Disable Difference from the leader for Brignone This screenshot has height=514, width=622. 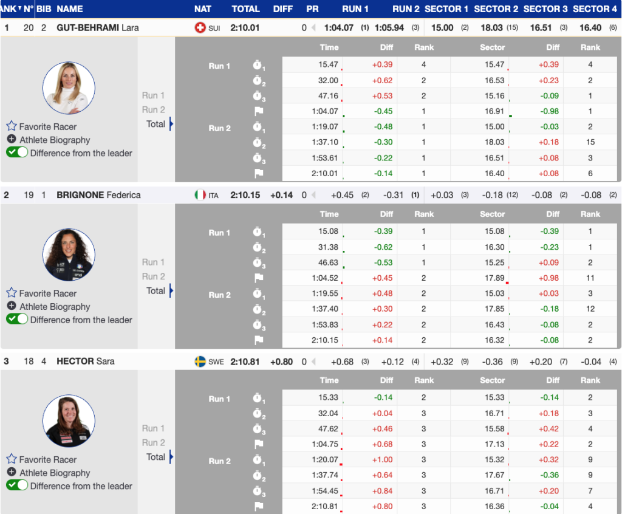point(17,320)
